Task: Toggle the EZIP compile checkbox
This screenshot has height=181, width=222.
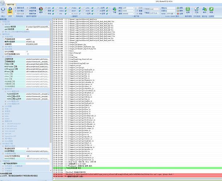Action: coord(48,7)
